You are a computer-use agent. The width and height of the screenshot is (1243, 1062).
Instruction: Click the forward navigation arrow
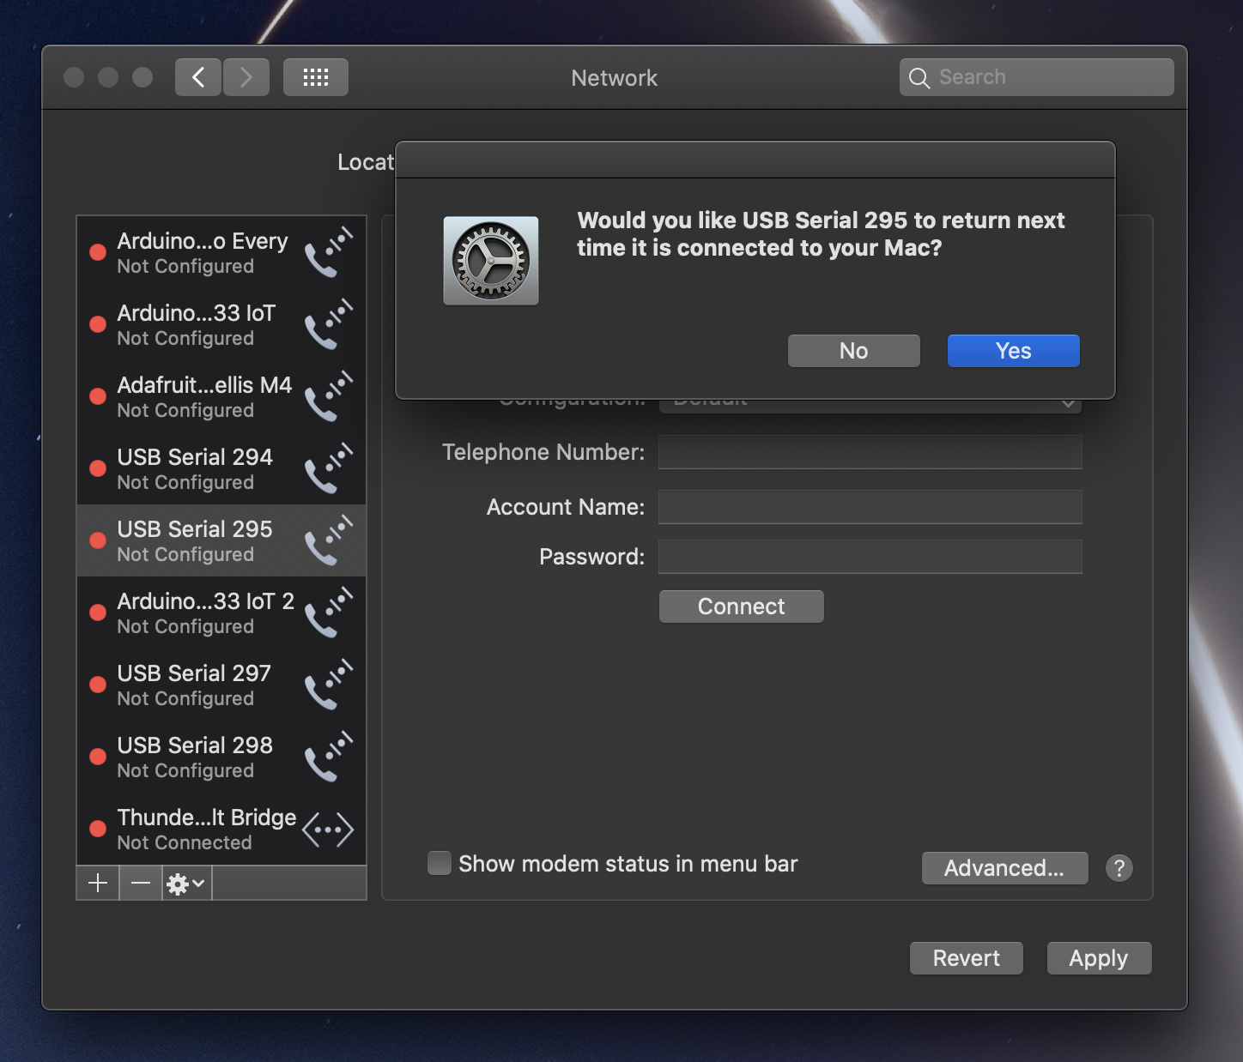246,77
